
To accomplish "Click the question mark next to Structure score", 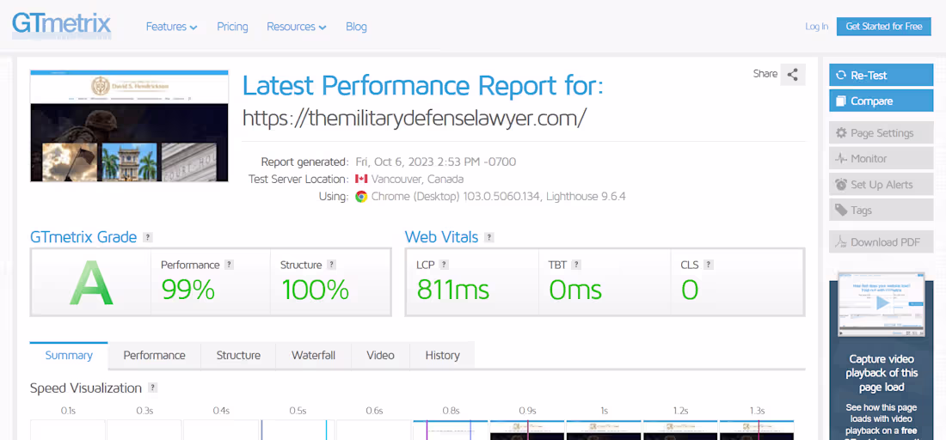I will (332, 265).
